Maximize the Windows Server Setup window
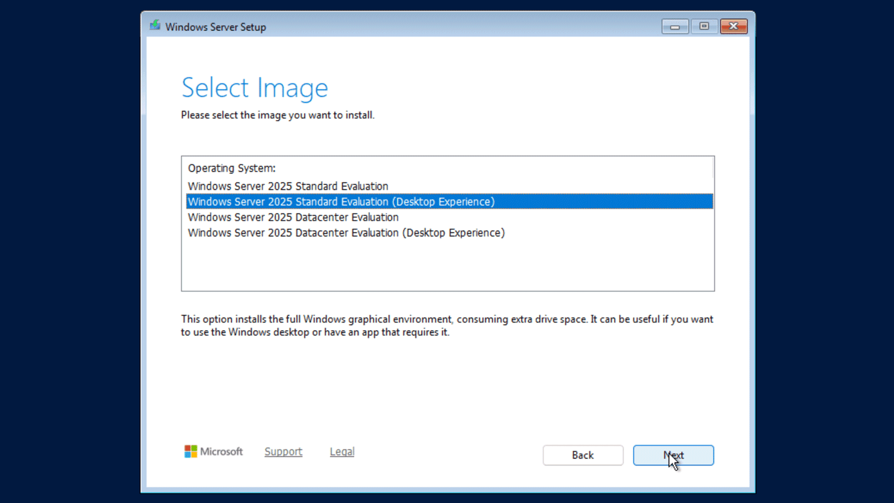 point(704,26)
